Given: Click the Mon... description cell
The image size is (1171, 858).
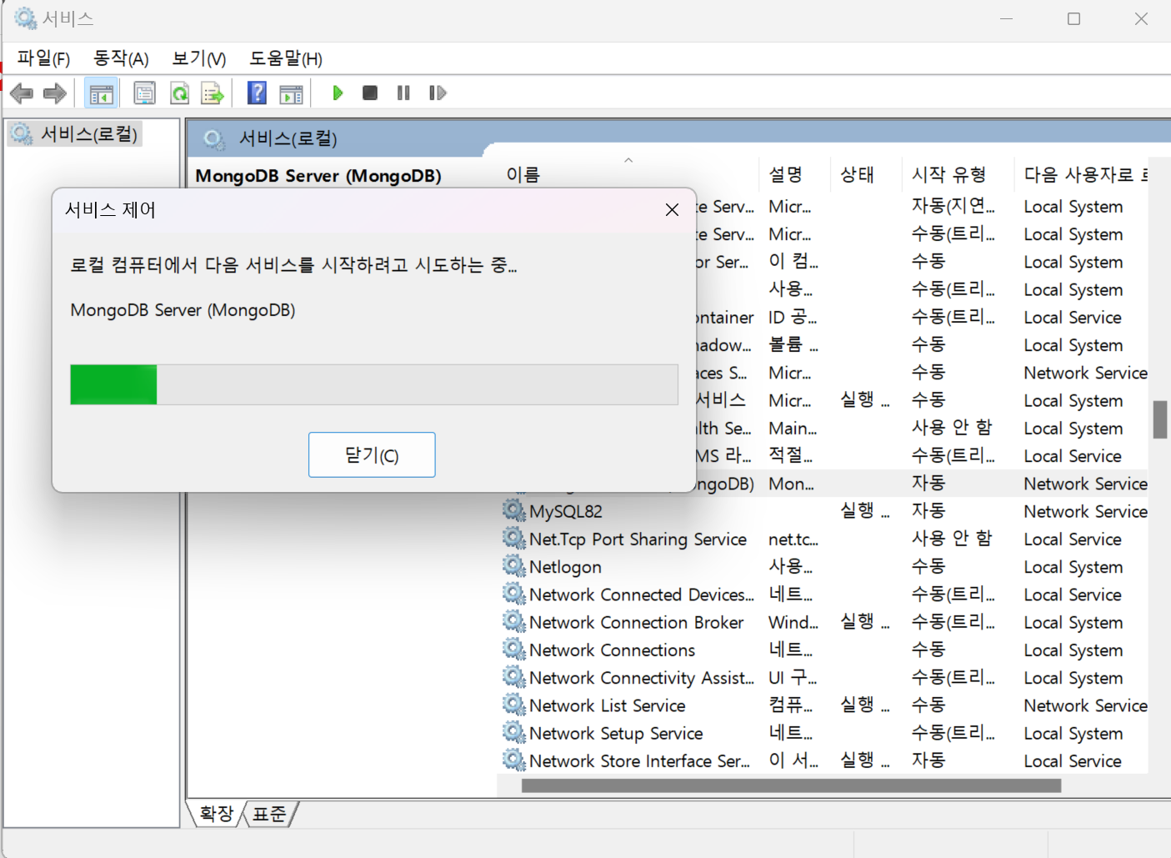Looking at the screenshot, I should 791,484.
